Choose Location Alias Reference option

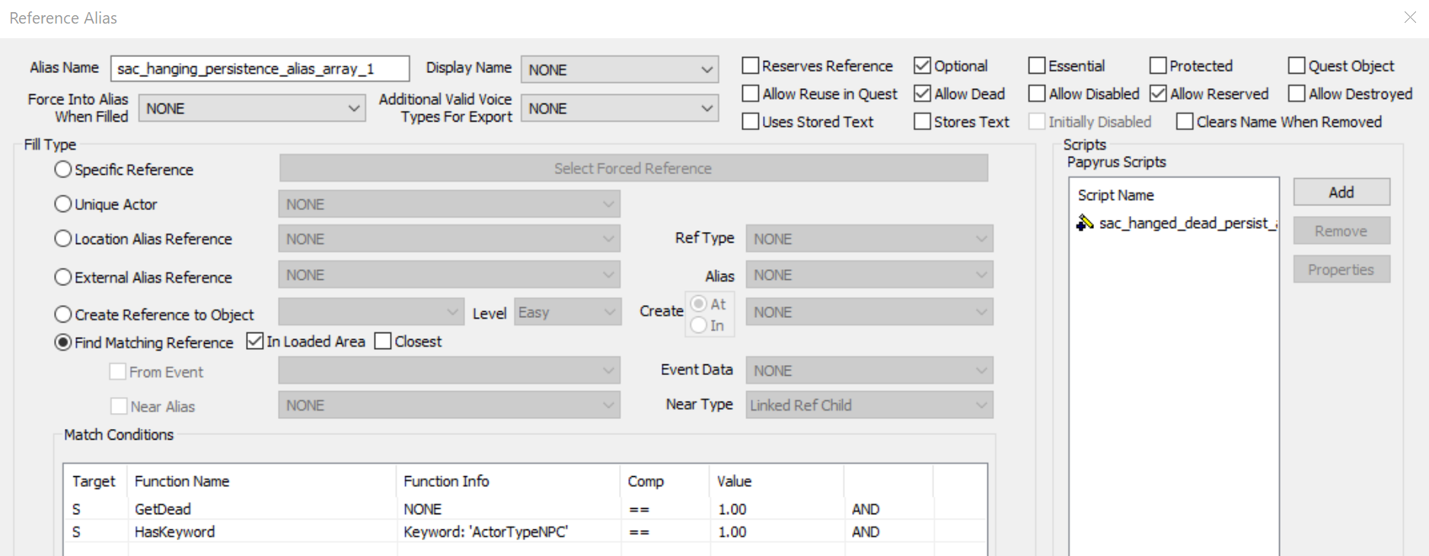(63, 239)
